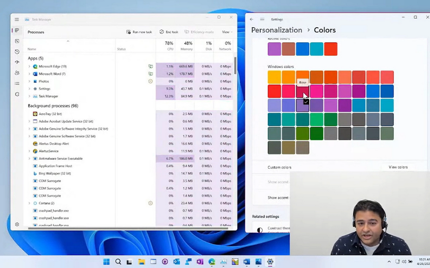Open Services page in Task Manager sidebar
The image size is (430, 268).
[17, 94]
